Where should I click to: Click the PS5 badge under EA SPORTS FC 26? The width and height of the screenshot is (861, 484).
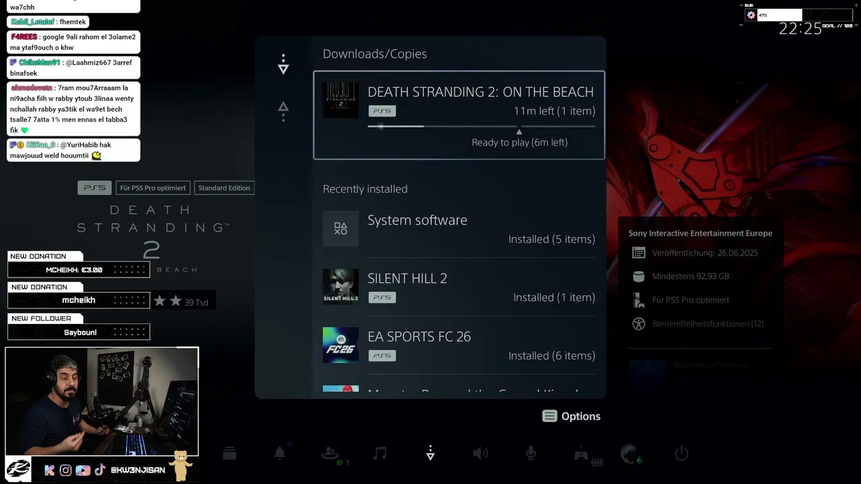point(382,356)
